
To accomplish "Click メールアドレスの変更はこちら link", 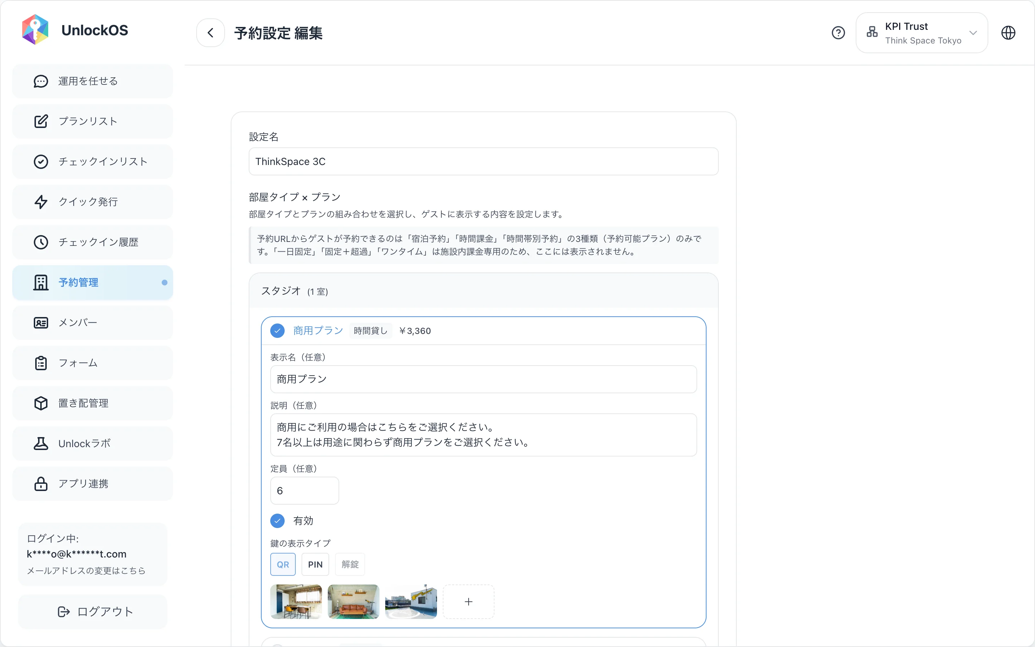I will (86, 571).
